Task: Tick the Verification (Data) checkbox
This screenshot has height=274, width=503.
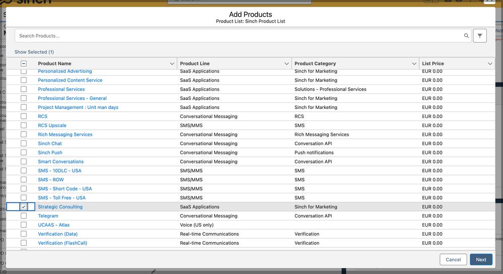Action: (x=24, y=234)
